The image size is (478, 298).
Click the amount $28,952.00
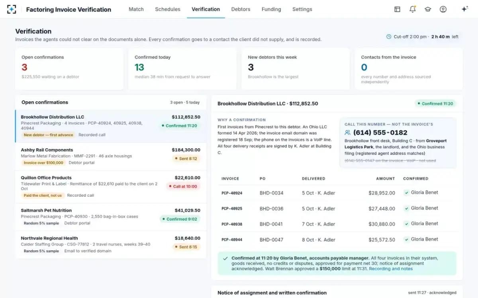pyautogui.click(x=382, y=193)
